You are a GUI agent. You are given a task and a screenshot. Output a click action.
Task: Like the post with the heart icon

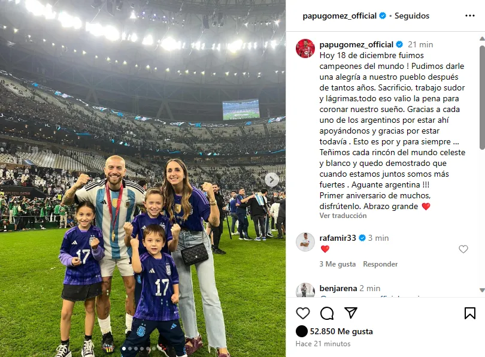(x=304, y=313)
